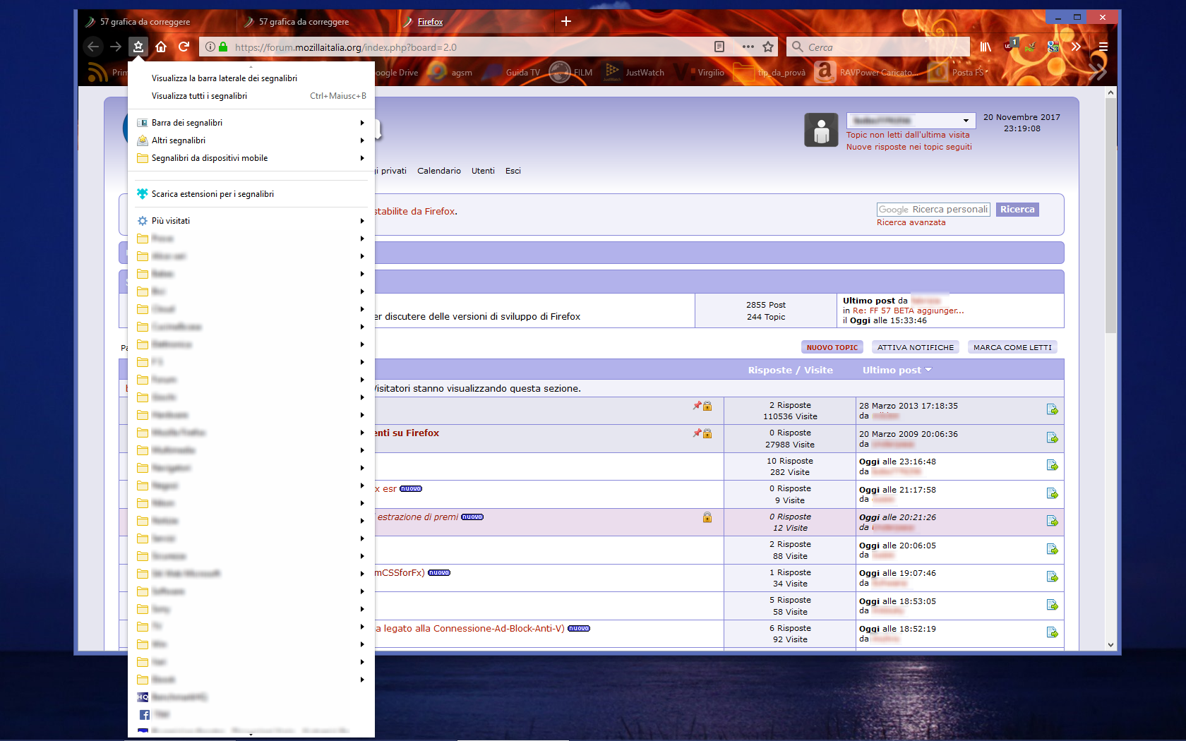Click ATTIVA NOTIFICHE button

click(915, 347)
